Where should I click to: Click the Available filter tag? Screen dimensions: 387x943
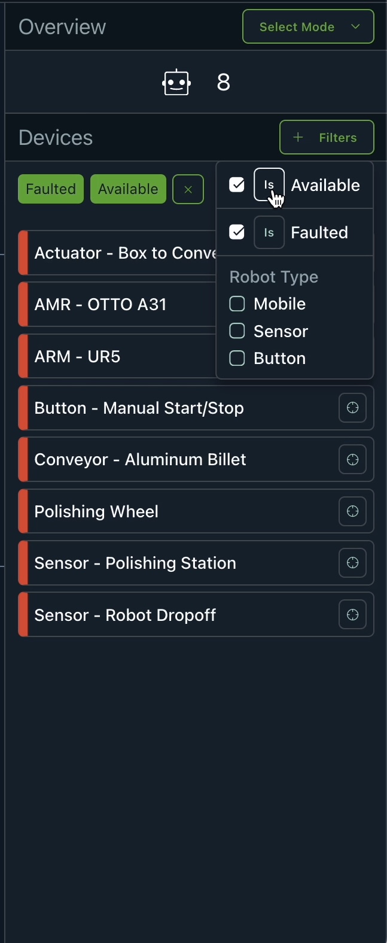tap(128, 189)
